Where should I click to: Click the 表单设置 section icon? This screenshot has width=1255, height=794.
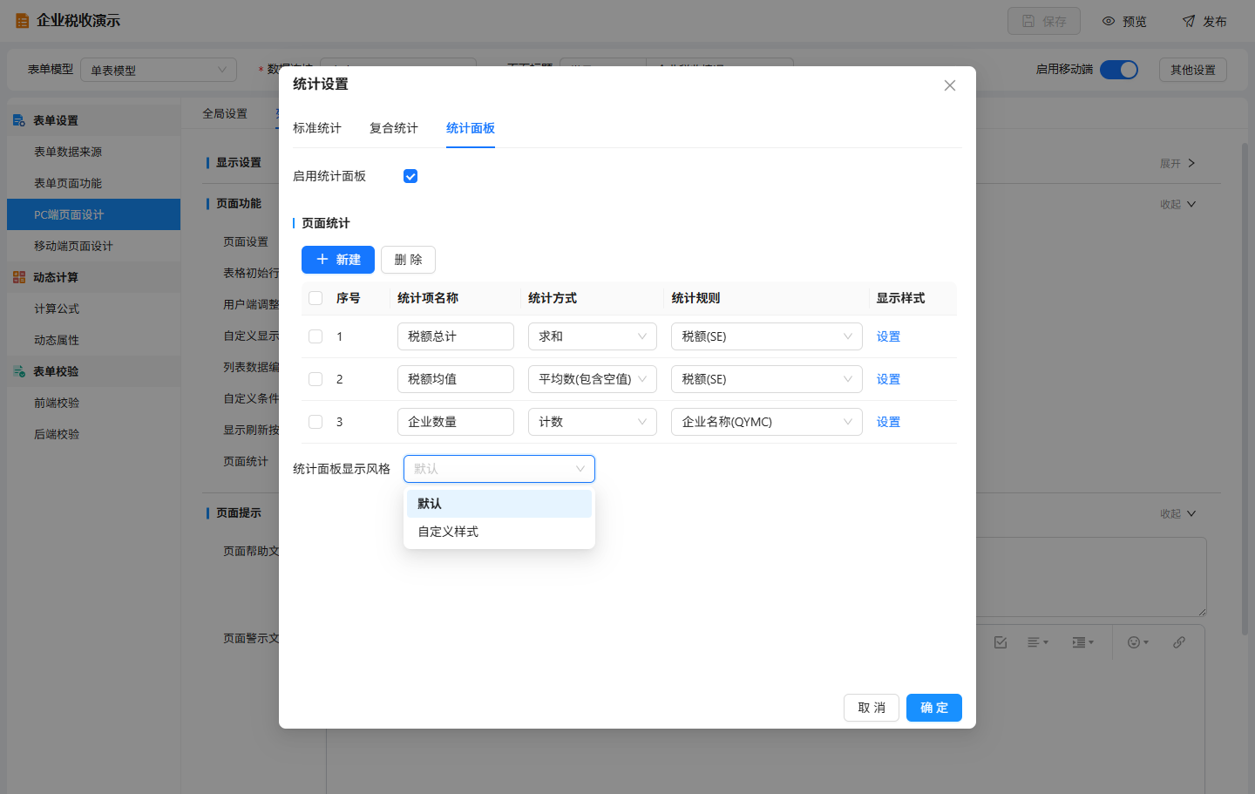pos(19,120)
